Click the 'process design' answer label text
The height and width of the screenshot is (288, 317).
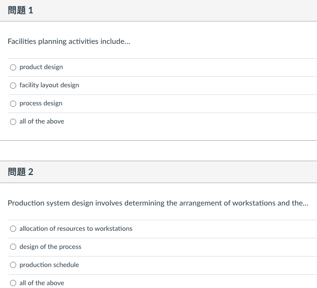[41, 103]
